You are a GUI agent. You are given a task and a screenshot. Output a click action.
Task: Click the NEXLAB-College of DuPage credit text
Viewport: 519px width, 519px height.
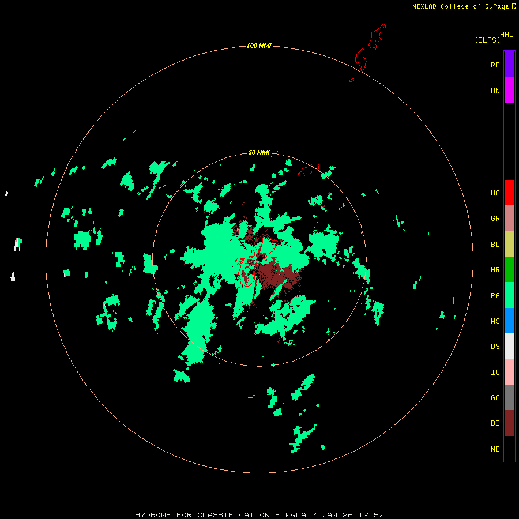point(460,6)
